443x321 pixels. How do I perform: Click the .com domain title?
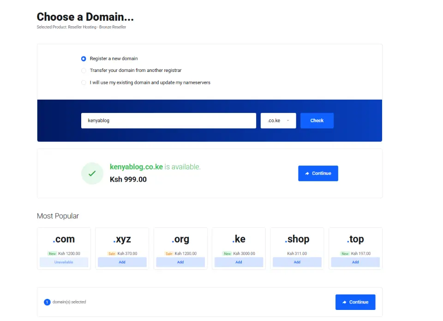point(64,239)
